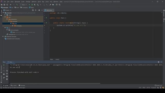Screen dimensions: 165x93
Task: Click the Open folder toolbar icon
Action: (x=2, y=5)
